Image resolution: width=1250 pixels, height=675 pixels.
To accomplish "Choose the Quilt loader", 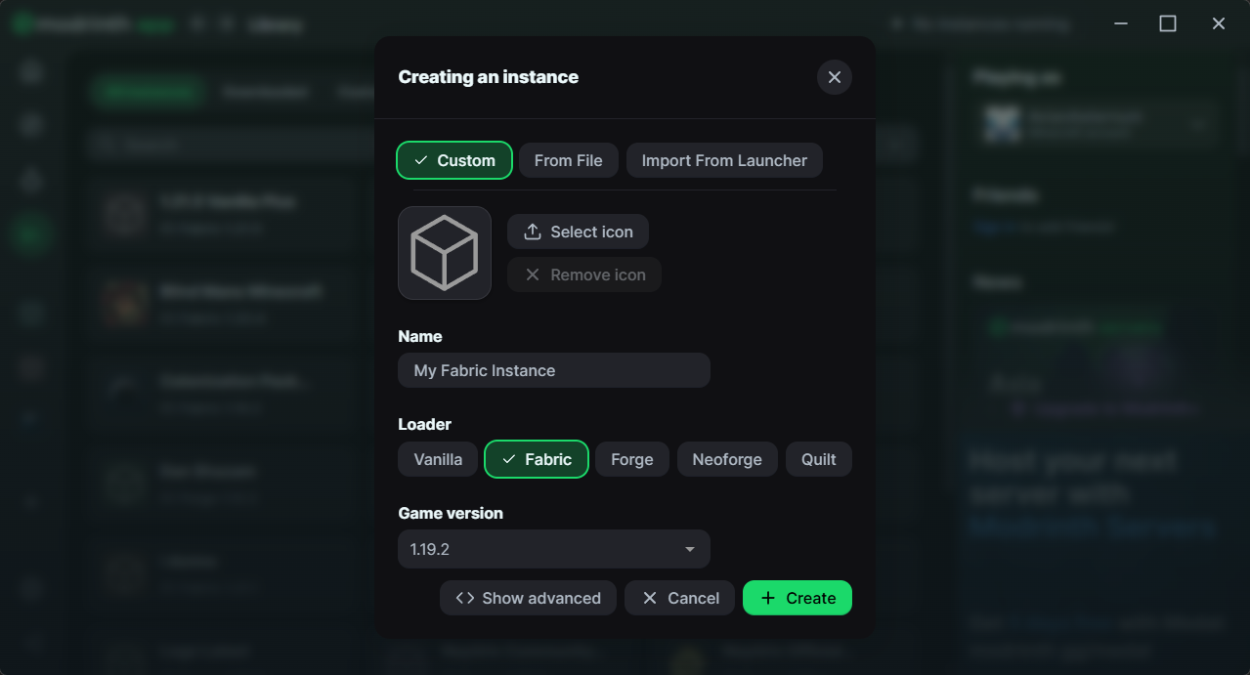I will pyautogui.click(x=818, y=458).
